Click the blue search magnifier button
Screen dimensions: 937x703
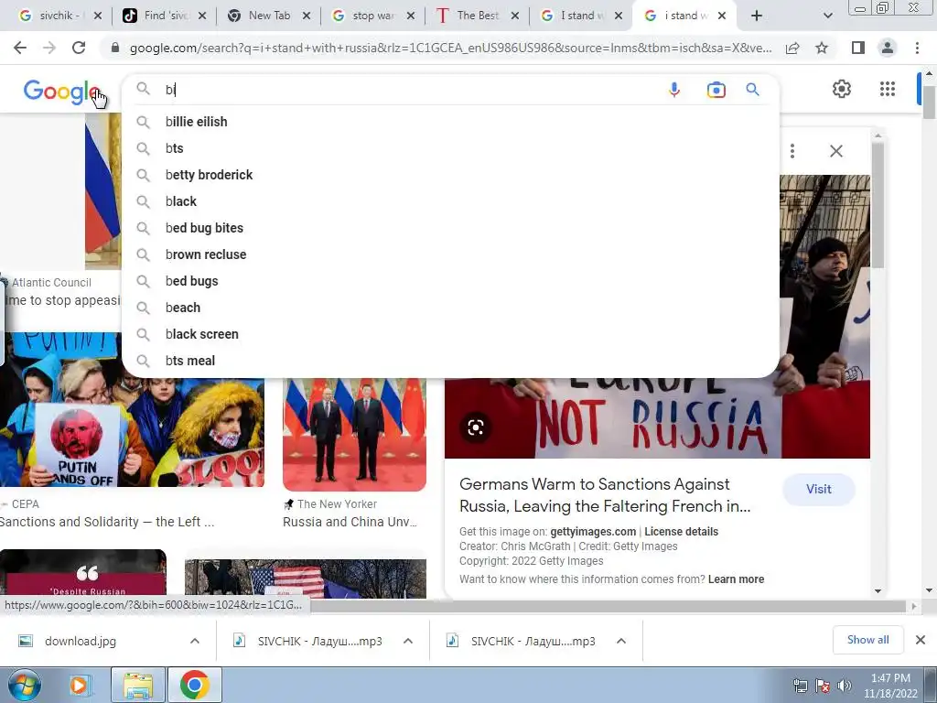tap(752, 90)
